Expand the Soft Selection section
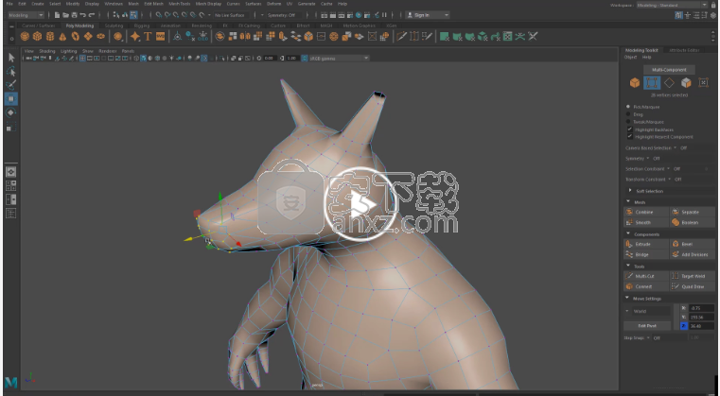This screenshot has width=720, height=396. [x=648, y=191]
